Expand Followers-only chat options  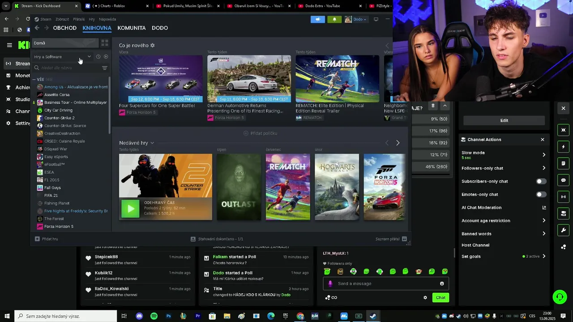[x=544, y=168]
